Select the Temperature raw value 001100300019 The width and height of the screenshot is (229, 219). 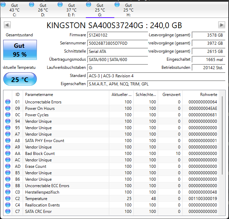click(x=203, y=199)
